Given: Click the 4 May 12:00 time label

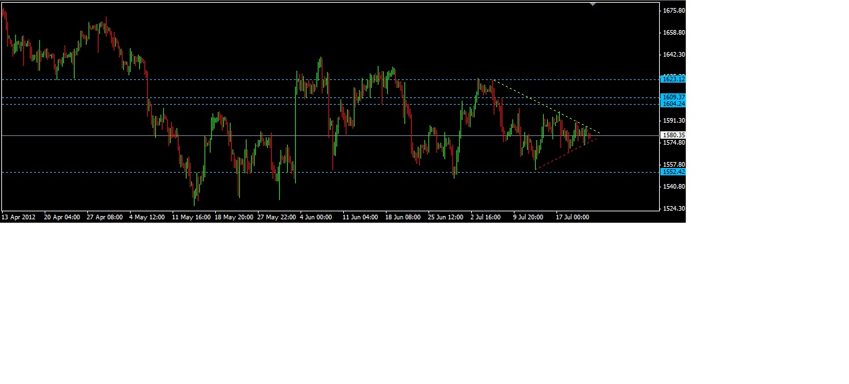Looking at the screenshot, I should pyautogui.click(x=147, y=217).
